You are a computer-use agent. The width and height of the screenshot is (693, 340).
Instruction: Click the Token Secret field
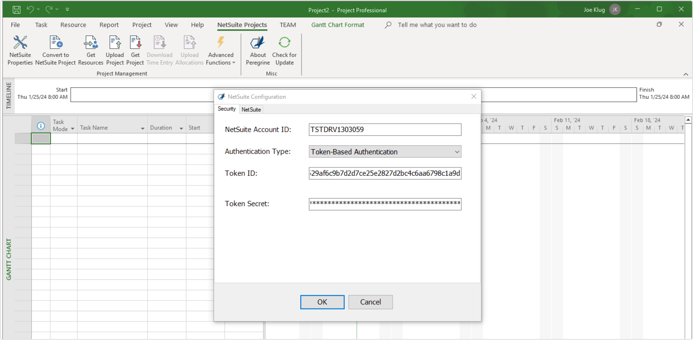[385, 204]
